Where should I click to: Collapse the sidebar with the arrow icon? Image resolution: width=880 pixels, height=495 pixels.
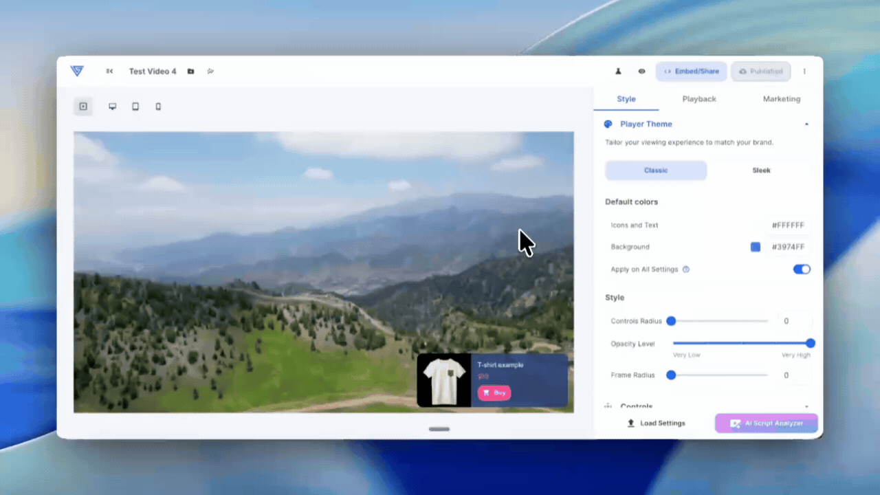pos(109,71)
